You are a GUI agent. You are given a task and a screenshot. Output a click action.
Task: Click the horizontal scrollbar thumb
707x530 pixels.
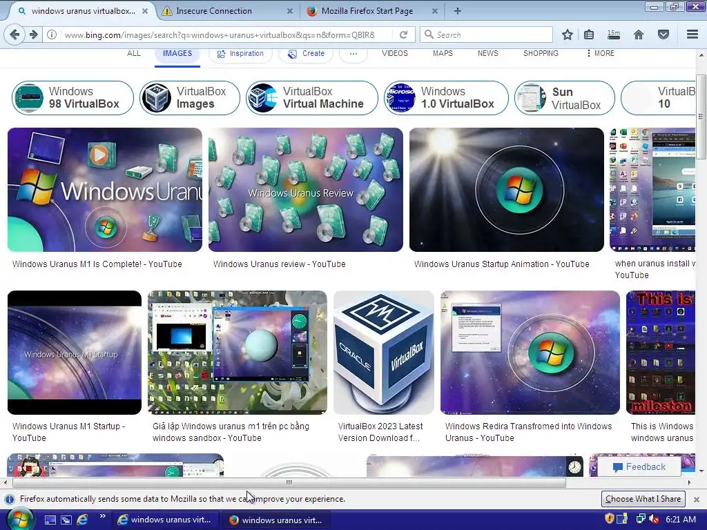[x=289, y=482]
